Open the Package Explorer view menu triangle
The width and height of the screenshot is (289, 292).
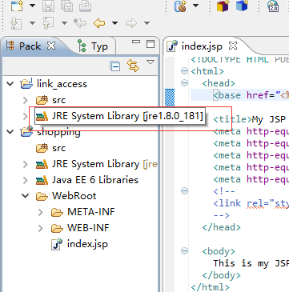(151, 62)
